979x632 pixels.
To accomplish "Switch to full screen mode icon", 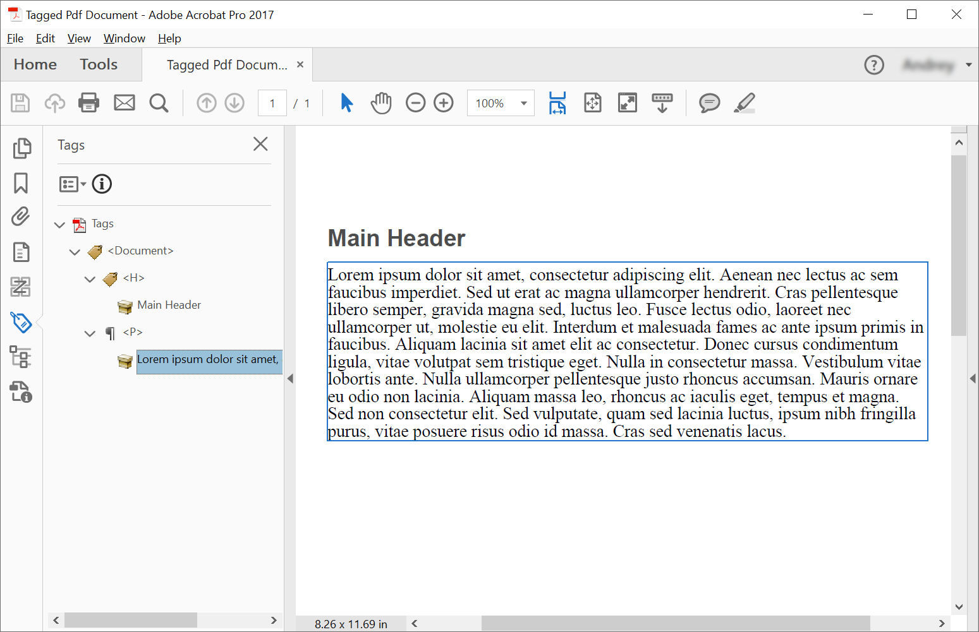I will coord(628,102).
